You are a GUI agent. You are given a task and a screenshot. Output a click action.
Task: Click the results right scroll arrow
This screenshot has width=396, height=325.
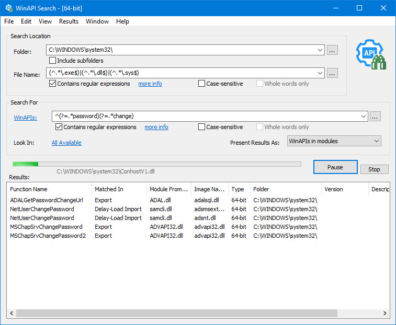(x=384, y=313)
